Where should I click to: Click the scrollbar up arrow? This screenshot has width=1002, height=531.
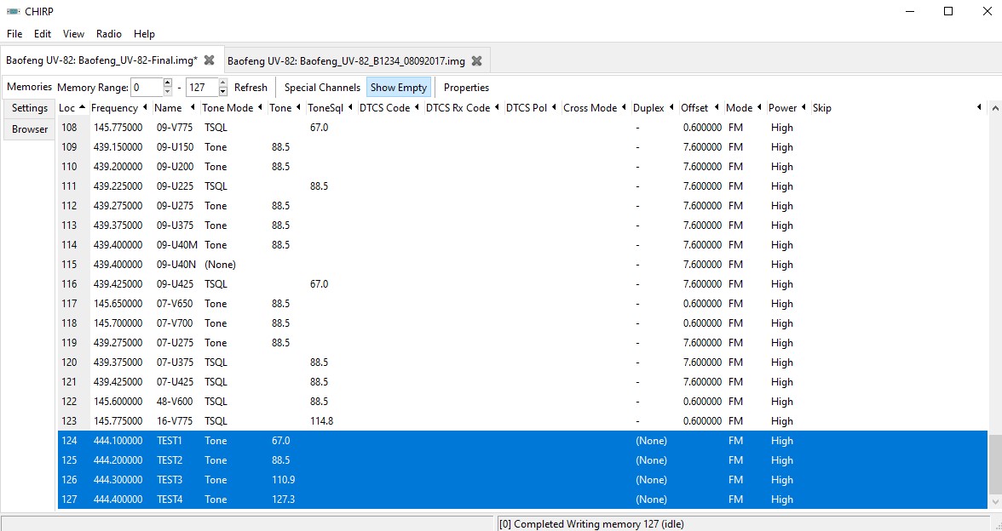click(x=995, y=109)
